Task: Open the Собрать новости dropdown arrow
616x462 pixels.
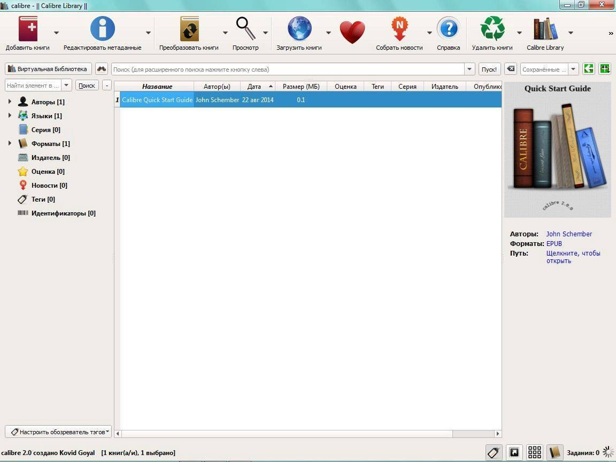Action: click(429, 33)
